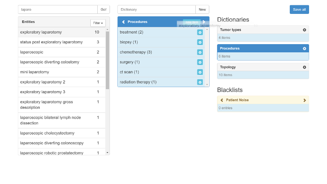The height and width of the screenshot is (184, 327).
Task: Select mini laparotomy entity
Action: tap(62, 72)
